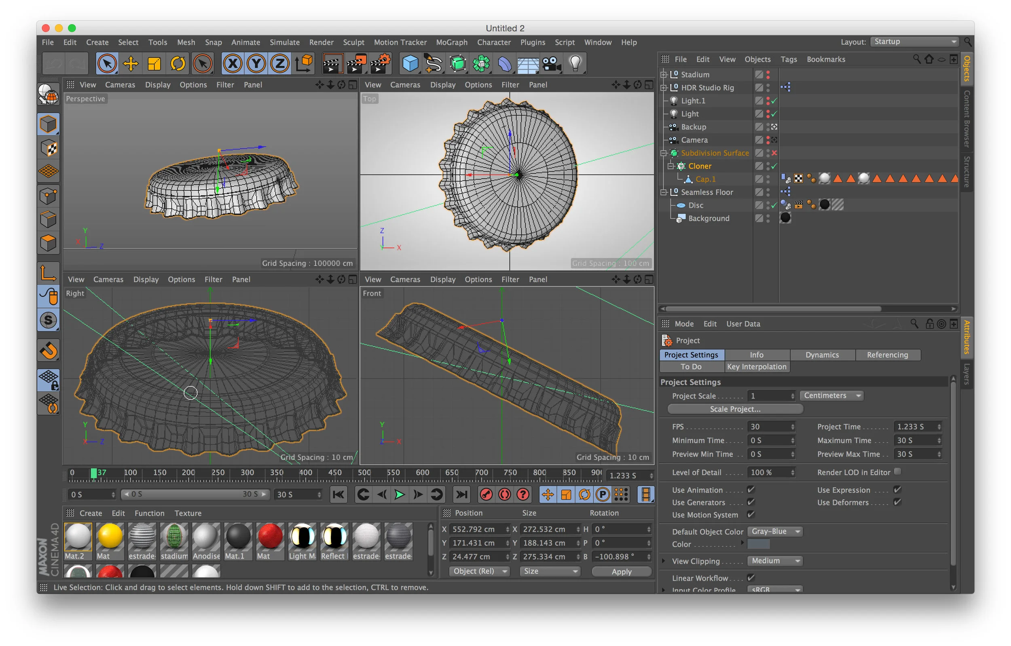Toggle the X-axis lock icon
This screenshot has width=1011, height=646.
tap(233, 64)
